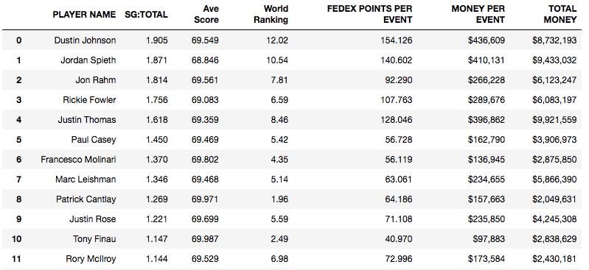Viewport: 589px width, 270px height.
Task: Click the MONEY PER EVENT header
Action: (478, 14)
